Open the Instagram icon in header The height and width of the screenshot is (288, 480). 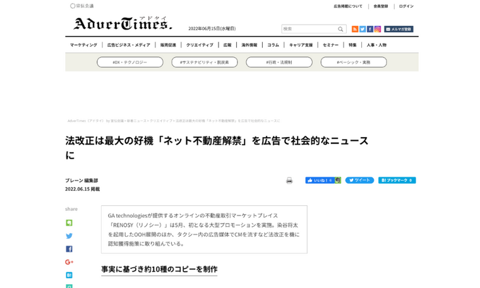(378, 29)
